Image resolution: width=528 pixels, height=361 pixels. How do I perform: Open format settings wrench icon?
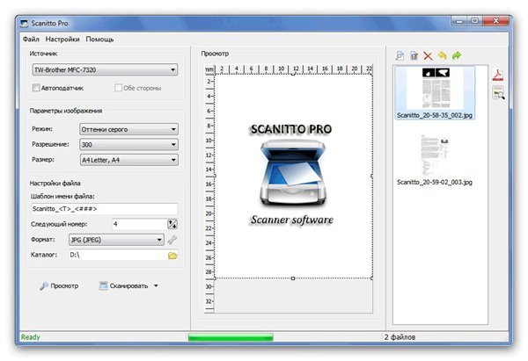[x=172, y=240]
